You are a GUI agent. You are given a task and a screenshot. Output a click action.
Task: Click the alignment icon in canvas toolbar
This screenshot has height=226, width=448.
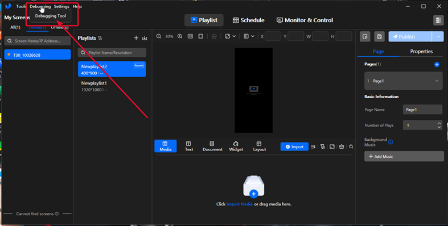pyautogui.click(x=246, y=36)
